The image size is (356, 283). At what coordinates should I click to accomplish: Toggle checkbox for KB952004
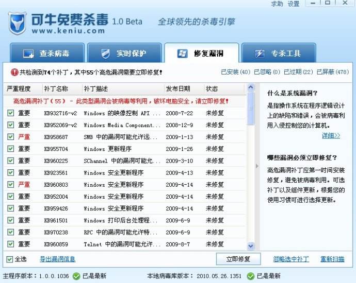click(x=11, y=196)
